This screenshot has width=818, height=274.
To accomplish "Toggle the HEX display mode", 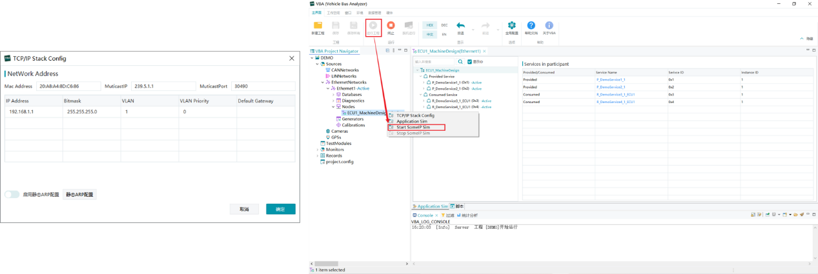I will [x=430, y=25].
